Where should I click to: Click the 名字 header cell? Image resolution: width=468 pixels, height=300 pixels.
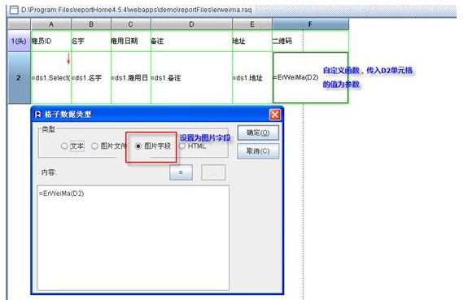[91, 41]
